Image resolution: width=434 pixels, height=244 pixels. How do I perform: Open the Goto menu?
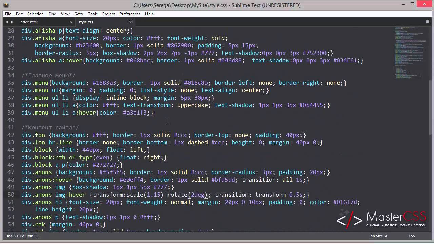[x=79, y=14]
